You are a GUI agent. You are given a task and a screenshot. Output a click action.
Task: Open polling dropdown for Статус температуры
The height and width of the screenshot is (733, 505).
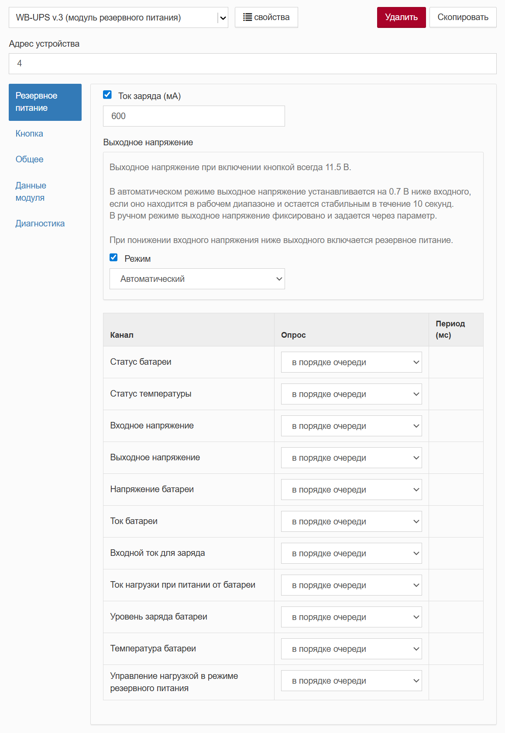coord(351,394)
